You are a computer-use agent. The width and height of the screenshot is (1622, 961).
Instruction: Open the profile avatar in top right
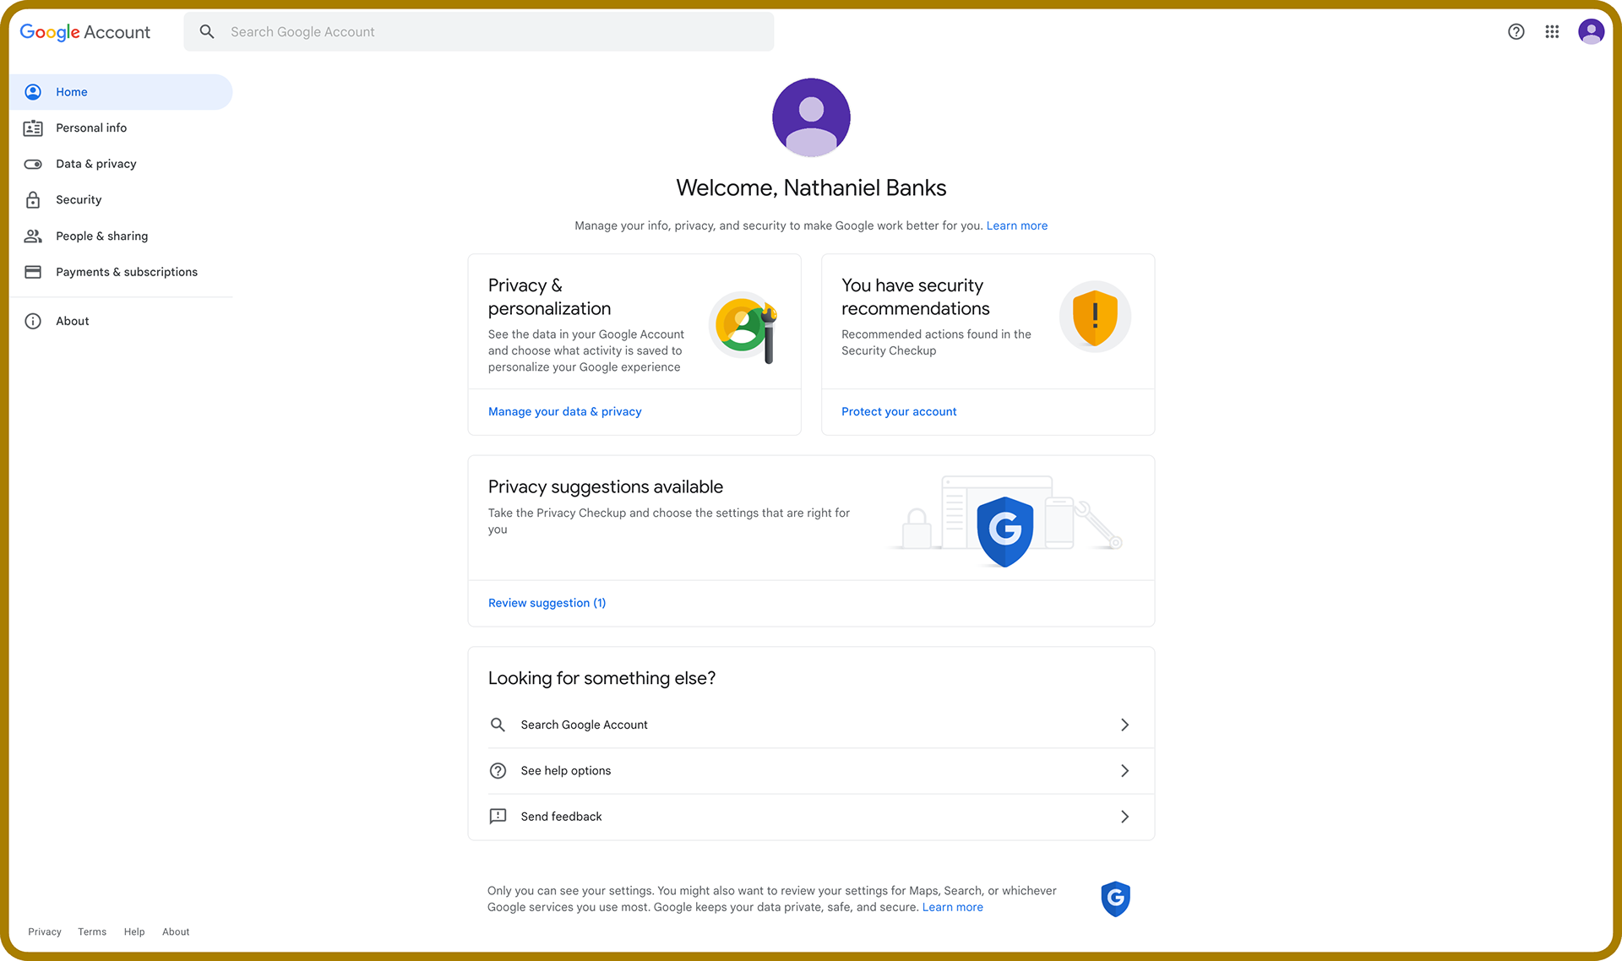click(x=1591, y=32)
